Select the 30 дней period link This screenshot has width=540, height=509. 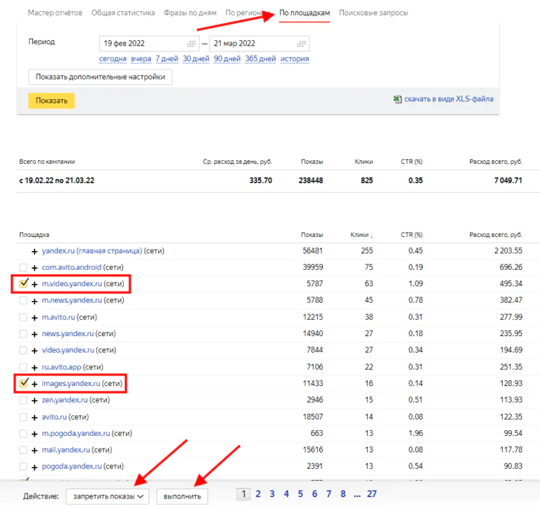(196, 58)
